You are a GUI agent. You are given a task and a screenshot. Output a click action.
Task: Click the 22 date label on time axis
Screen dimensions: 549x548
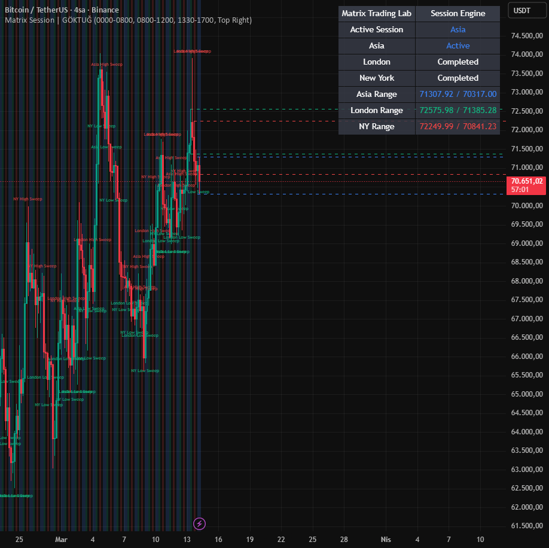click(281, 539)
